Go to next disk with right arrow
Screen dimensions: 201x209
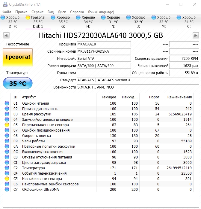coord(196,36)
